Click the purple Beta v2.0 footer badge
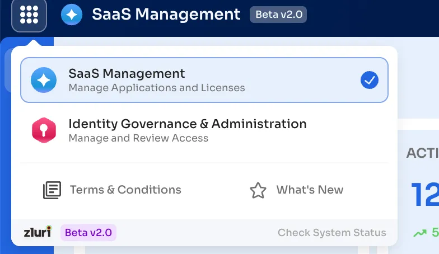The image size is (439, 254). tap(88, 233)
